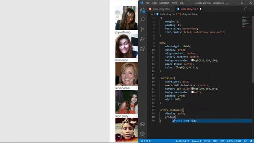Open color picker for white swatch

click(x=192, y=92)
